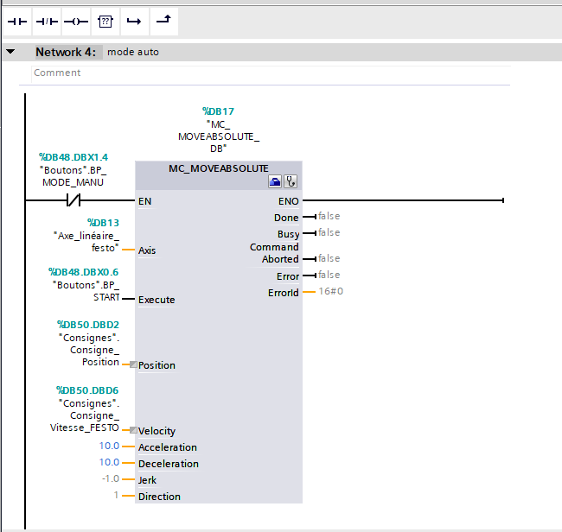Select the "Boutons".BP_START operand
This screenshot has width=562, height=532.
pyautogui.click(x=86, y=291)
